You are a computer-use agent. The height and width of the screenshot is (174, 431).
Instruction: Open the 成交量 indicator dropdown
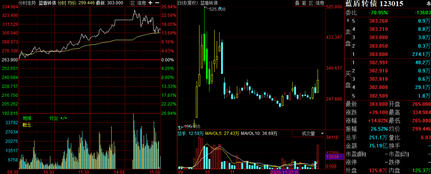click(308, 133)
